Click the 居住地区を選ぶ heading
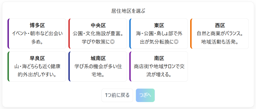 click(128, 11)
